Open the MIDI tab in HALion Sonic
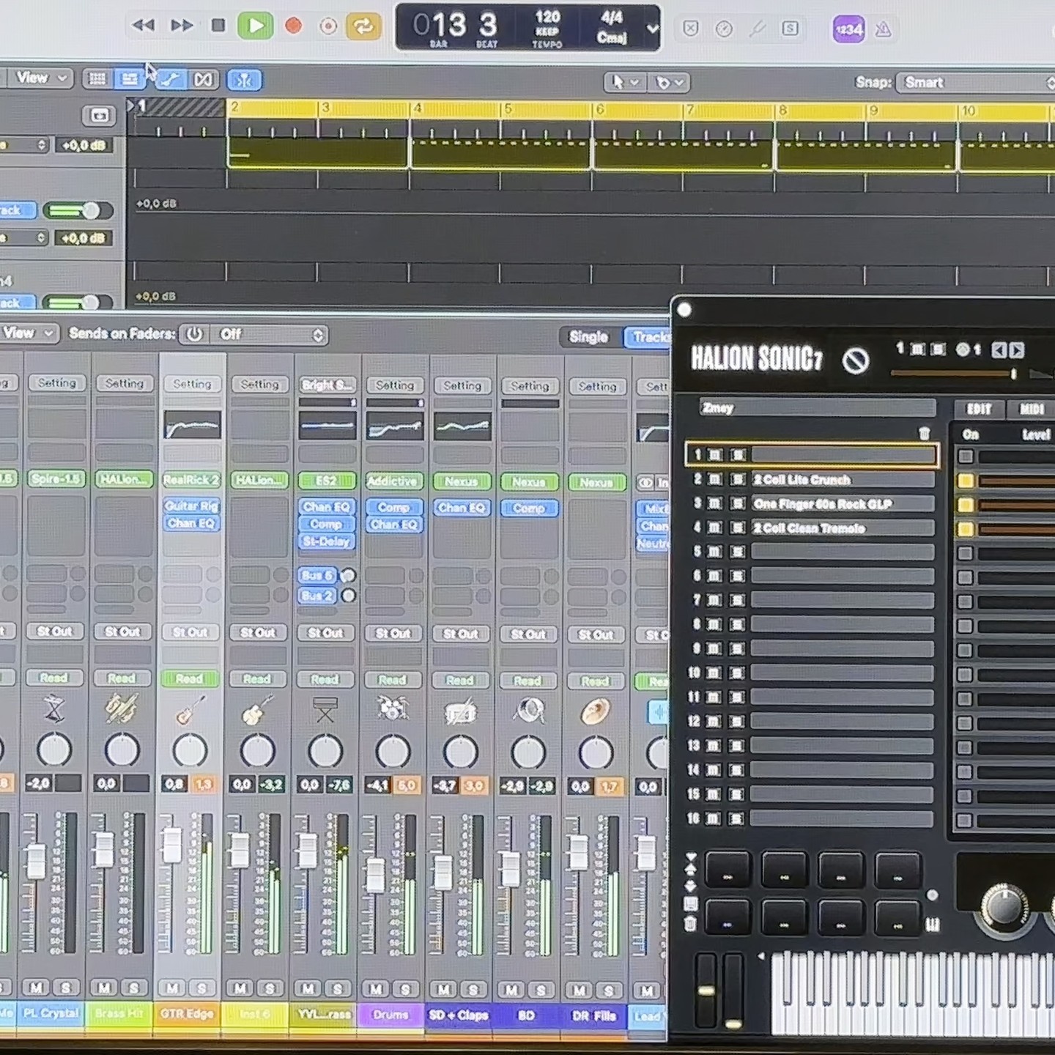Image resolution: width=1055 pixels, height=1055 pixels. [1032, 409]
